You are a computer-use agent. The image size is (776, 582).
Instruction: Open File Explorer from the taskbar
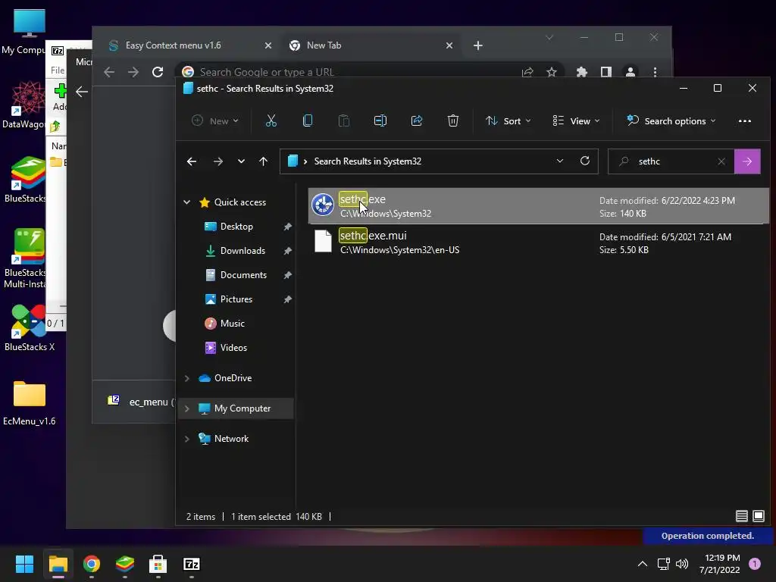pos(58,564)
